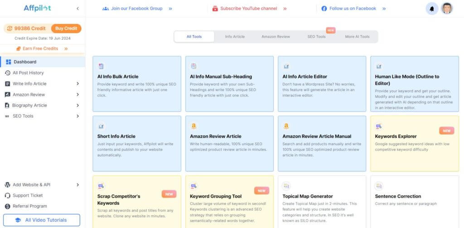This screenshot has height=228, width=464.
Task: Select the More AI Tools tab
Action: (x=357, y=37)
